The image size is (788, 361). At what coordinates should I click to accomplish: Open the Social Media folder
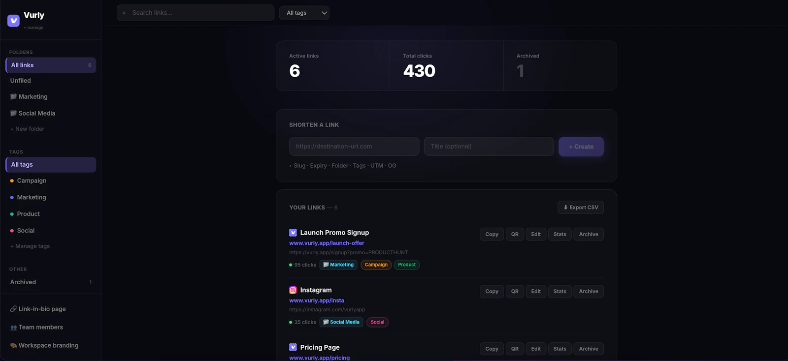(x=51, y=113)
